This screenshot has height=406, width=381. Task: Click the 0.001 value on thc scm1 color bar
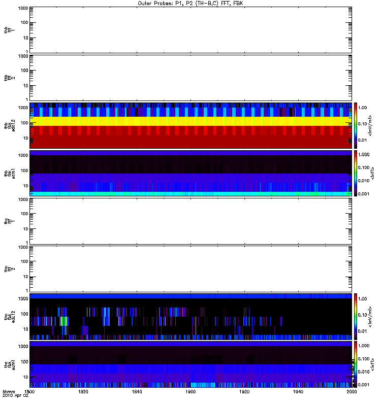[364, 385]
